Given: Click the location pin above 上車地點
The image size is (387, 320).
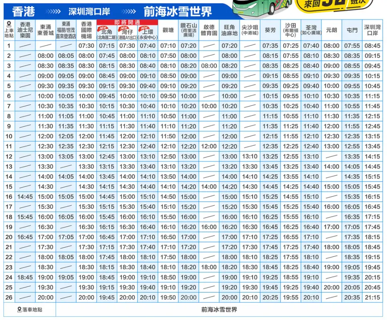Looking at the screenshot, I should (9, 24).
